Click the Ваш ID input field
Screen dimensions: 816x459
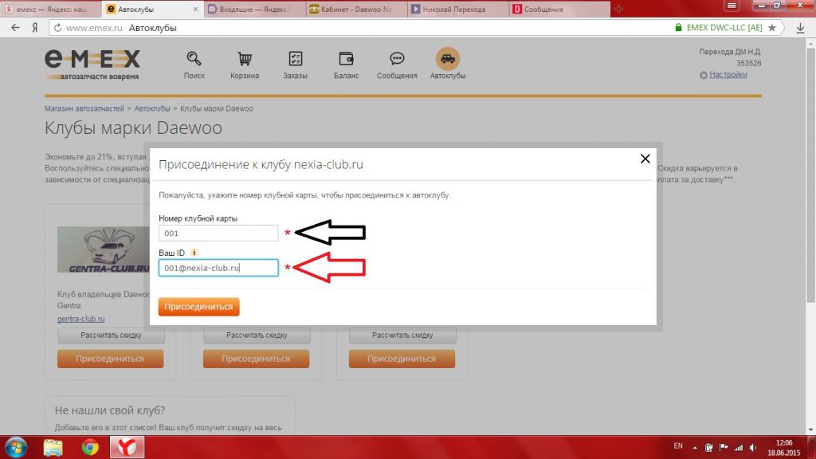218,268
